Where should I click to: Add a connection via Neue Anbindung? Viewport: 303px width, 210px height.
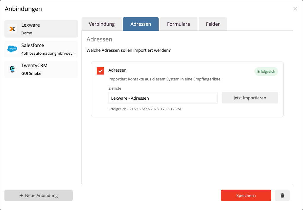[x=39, y=195]
